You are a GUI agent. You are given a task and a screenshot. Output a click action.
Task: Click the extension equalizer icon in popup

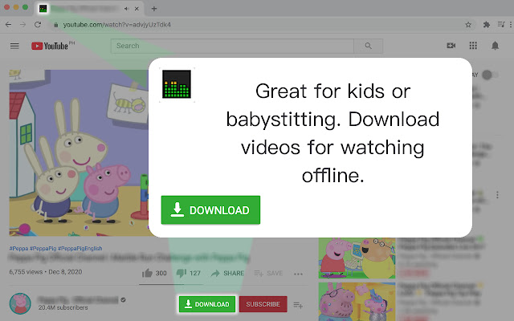pos(177,84)
